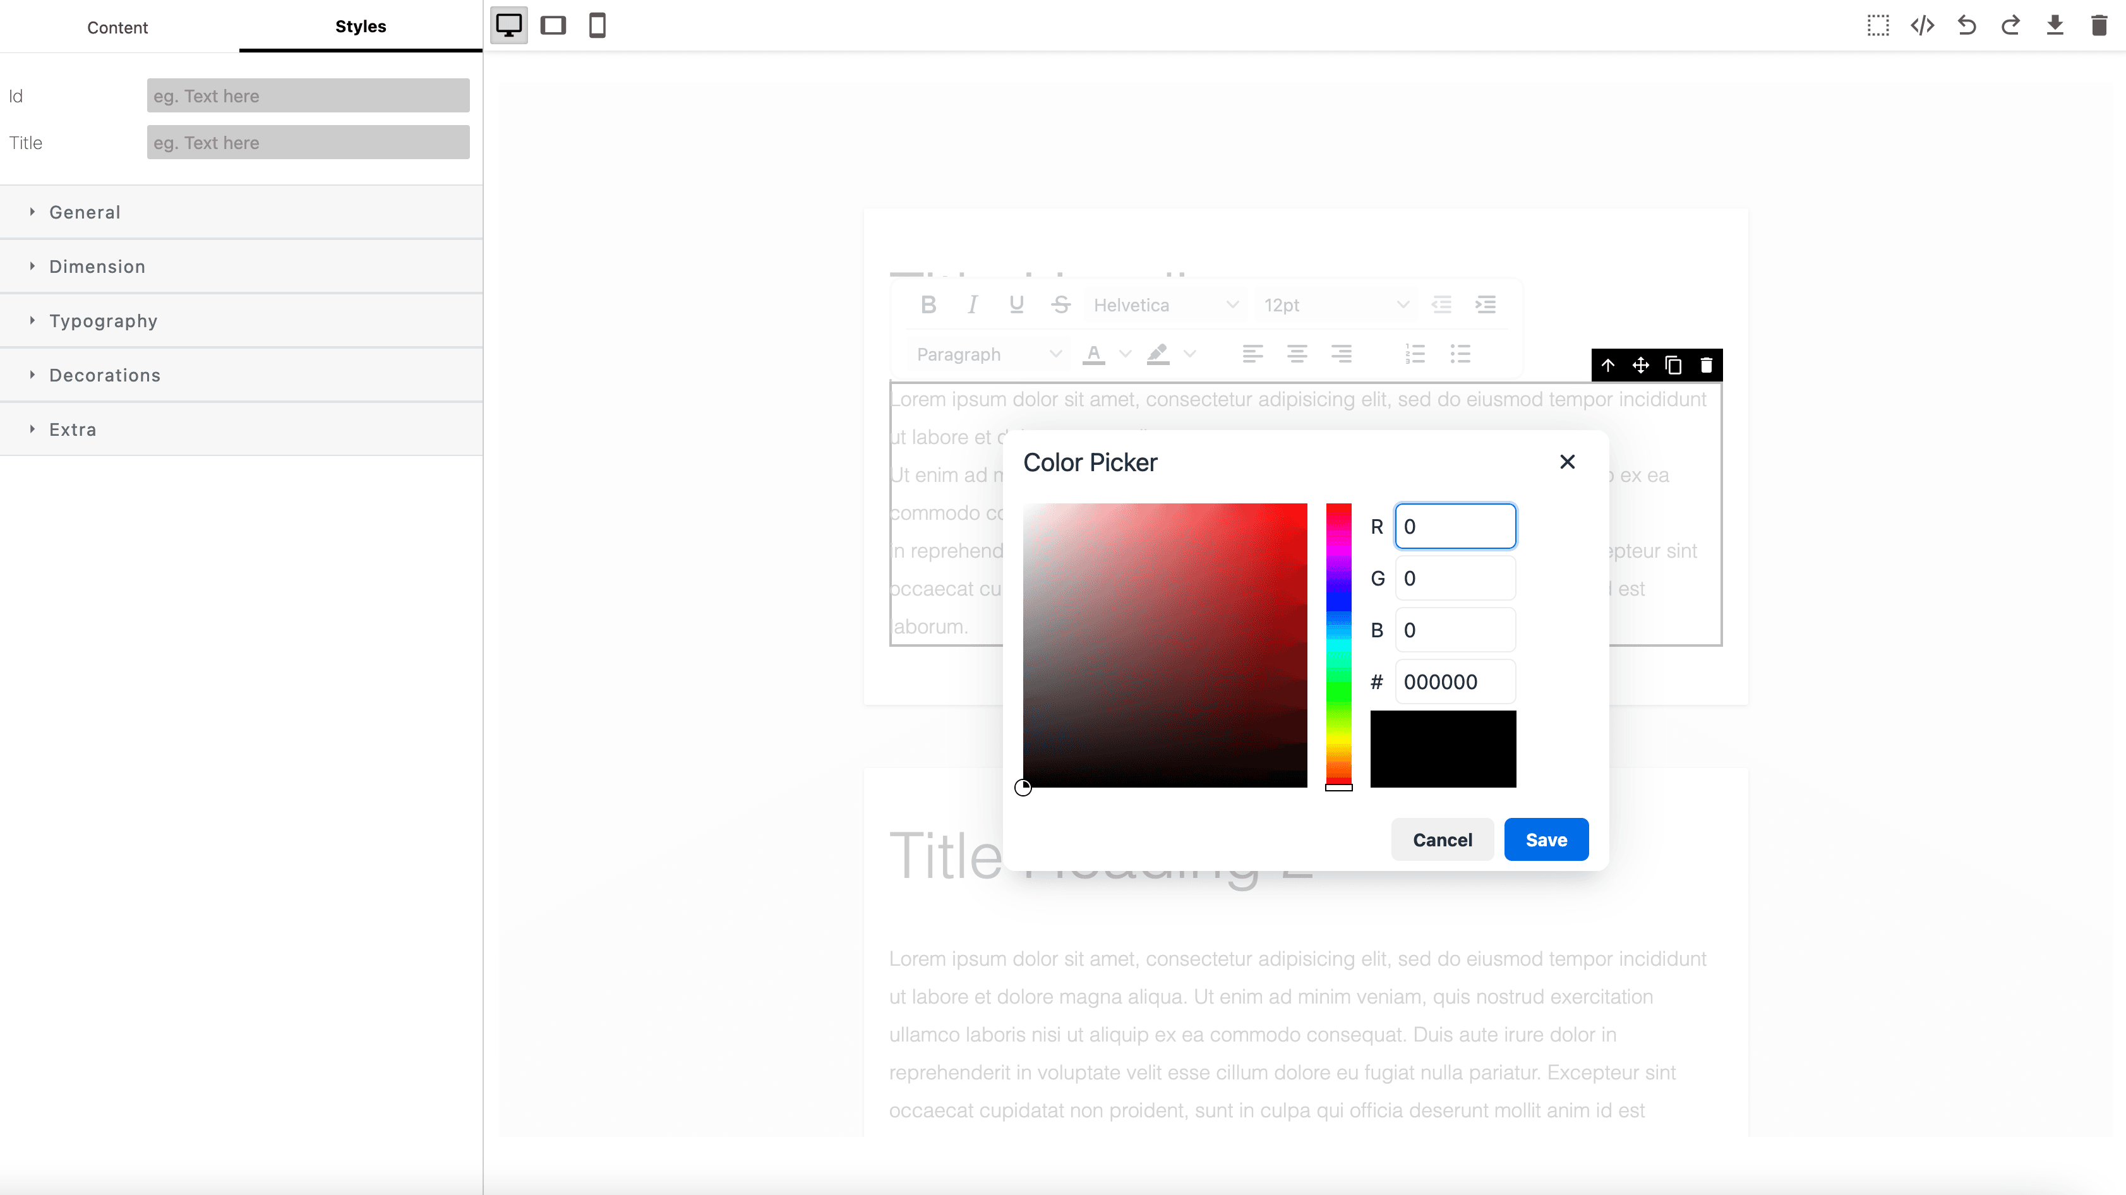Image resolution: width=2126 pixels, height=1195 pixels.
Task: Expand the General section
Action: 83,212
